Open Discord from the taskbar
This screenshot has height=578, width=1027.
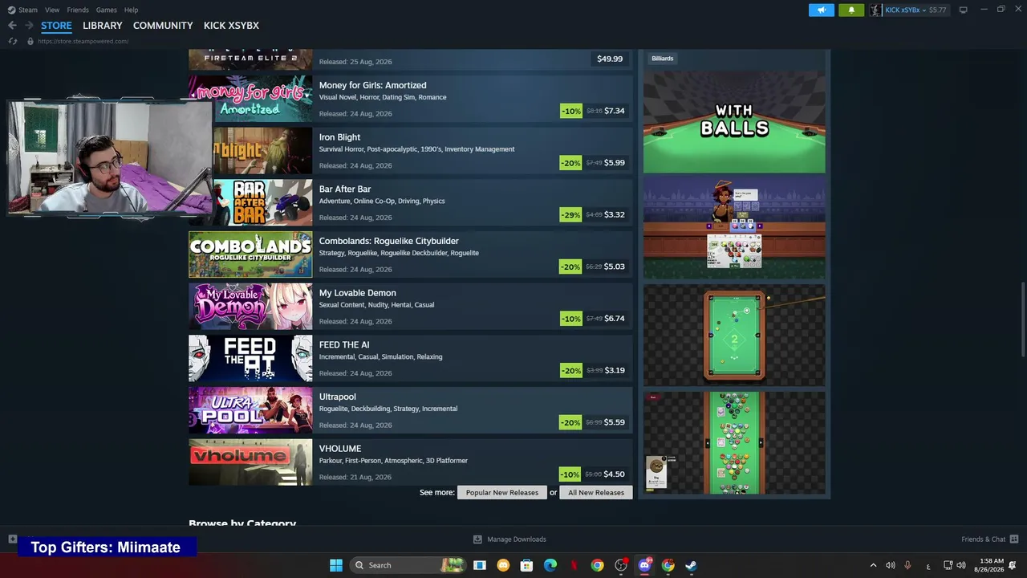click(644, 565)
